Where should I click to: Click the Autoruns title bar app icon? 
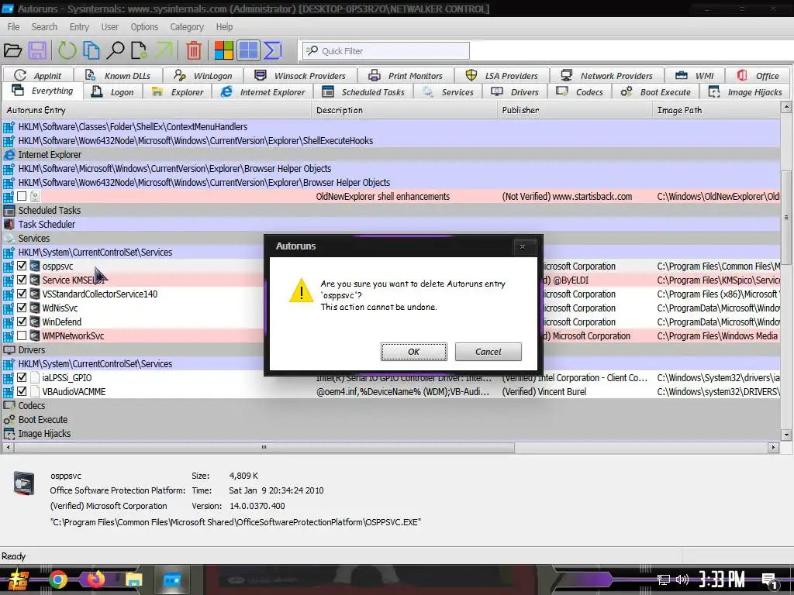(x=8, y=9)
